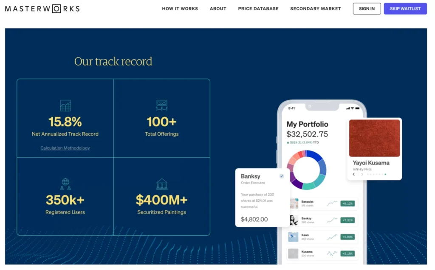Open the How It Works menu item
The height and width of the screenshot is (270, 435).
[x=180, y=8]
